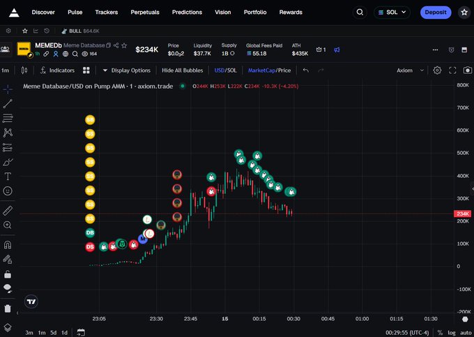Click Hide All Bubbles
474x337 pixels.
tap(183, 70)
